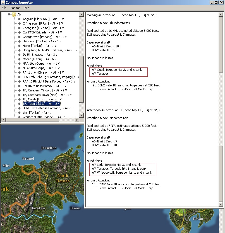Image resolution: width=225 pixels, height=233 pixels.
Task: Select TF, Cotabato Town [Mnd] report
Action: pyautogui.click(x=47, y=95)
